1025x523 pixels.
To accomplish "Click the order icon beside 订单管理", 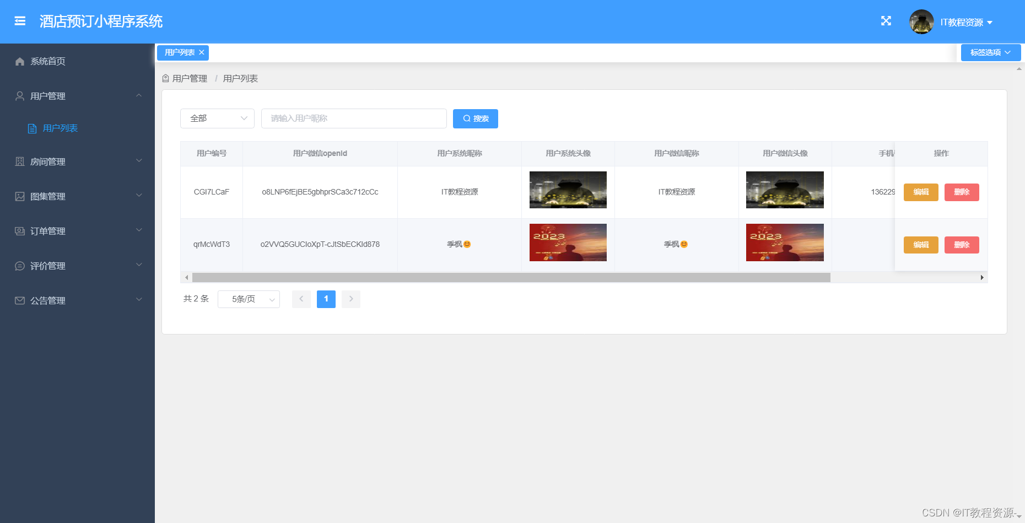I will 20,231.
